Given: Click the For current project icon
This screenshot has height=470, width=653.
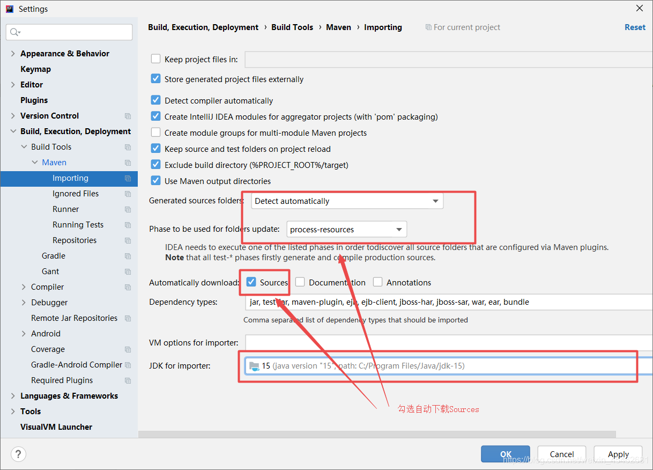Looking at the screenshot, I should click(x=428, y=27).
